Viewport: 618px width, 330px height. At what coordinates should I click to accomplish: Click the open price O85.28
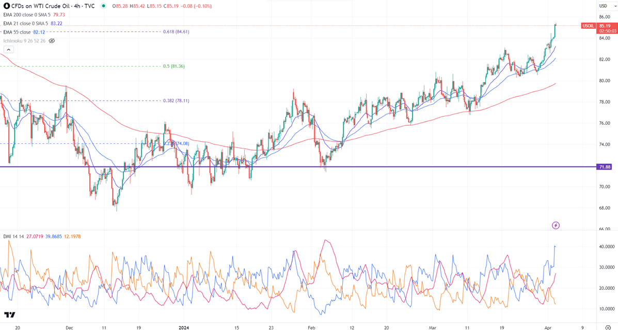pos(120,6)
